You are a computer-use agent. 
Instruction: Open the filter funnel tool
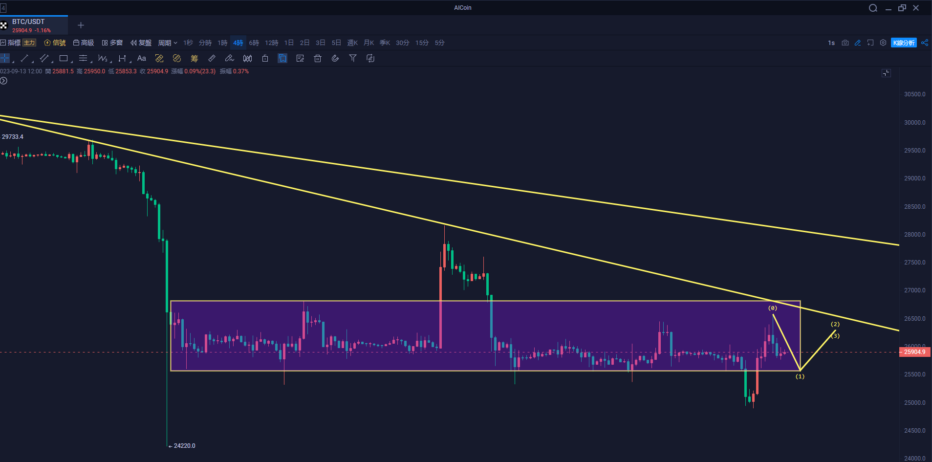point(352,58)
